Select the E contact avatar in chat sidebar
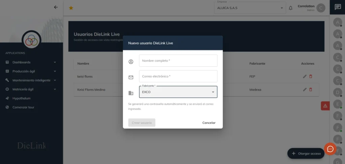The image size is (345, 164). tap(338, 104)
